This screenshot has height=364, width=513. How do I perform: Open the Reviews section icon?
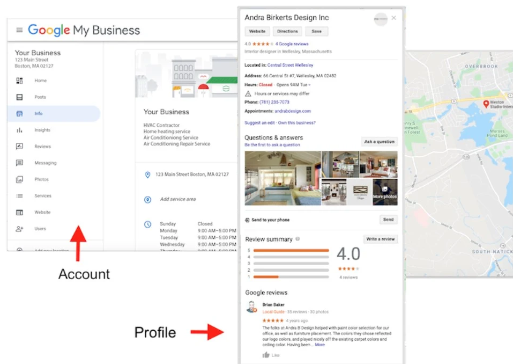(19, 146)
